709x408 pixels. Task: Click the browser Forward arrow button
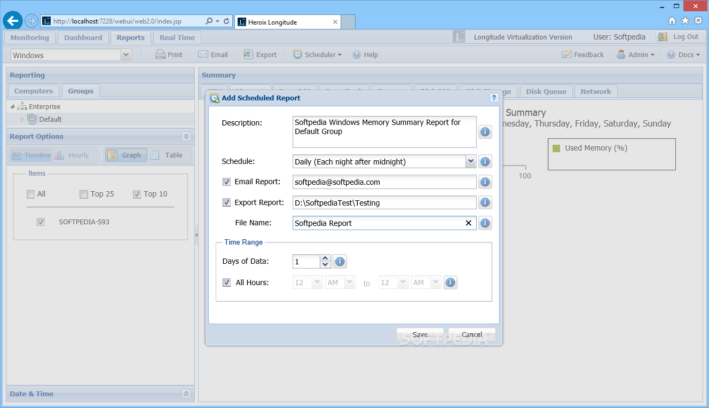(x=31, y=21)
